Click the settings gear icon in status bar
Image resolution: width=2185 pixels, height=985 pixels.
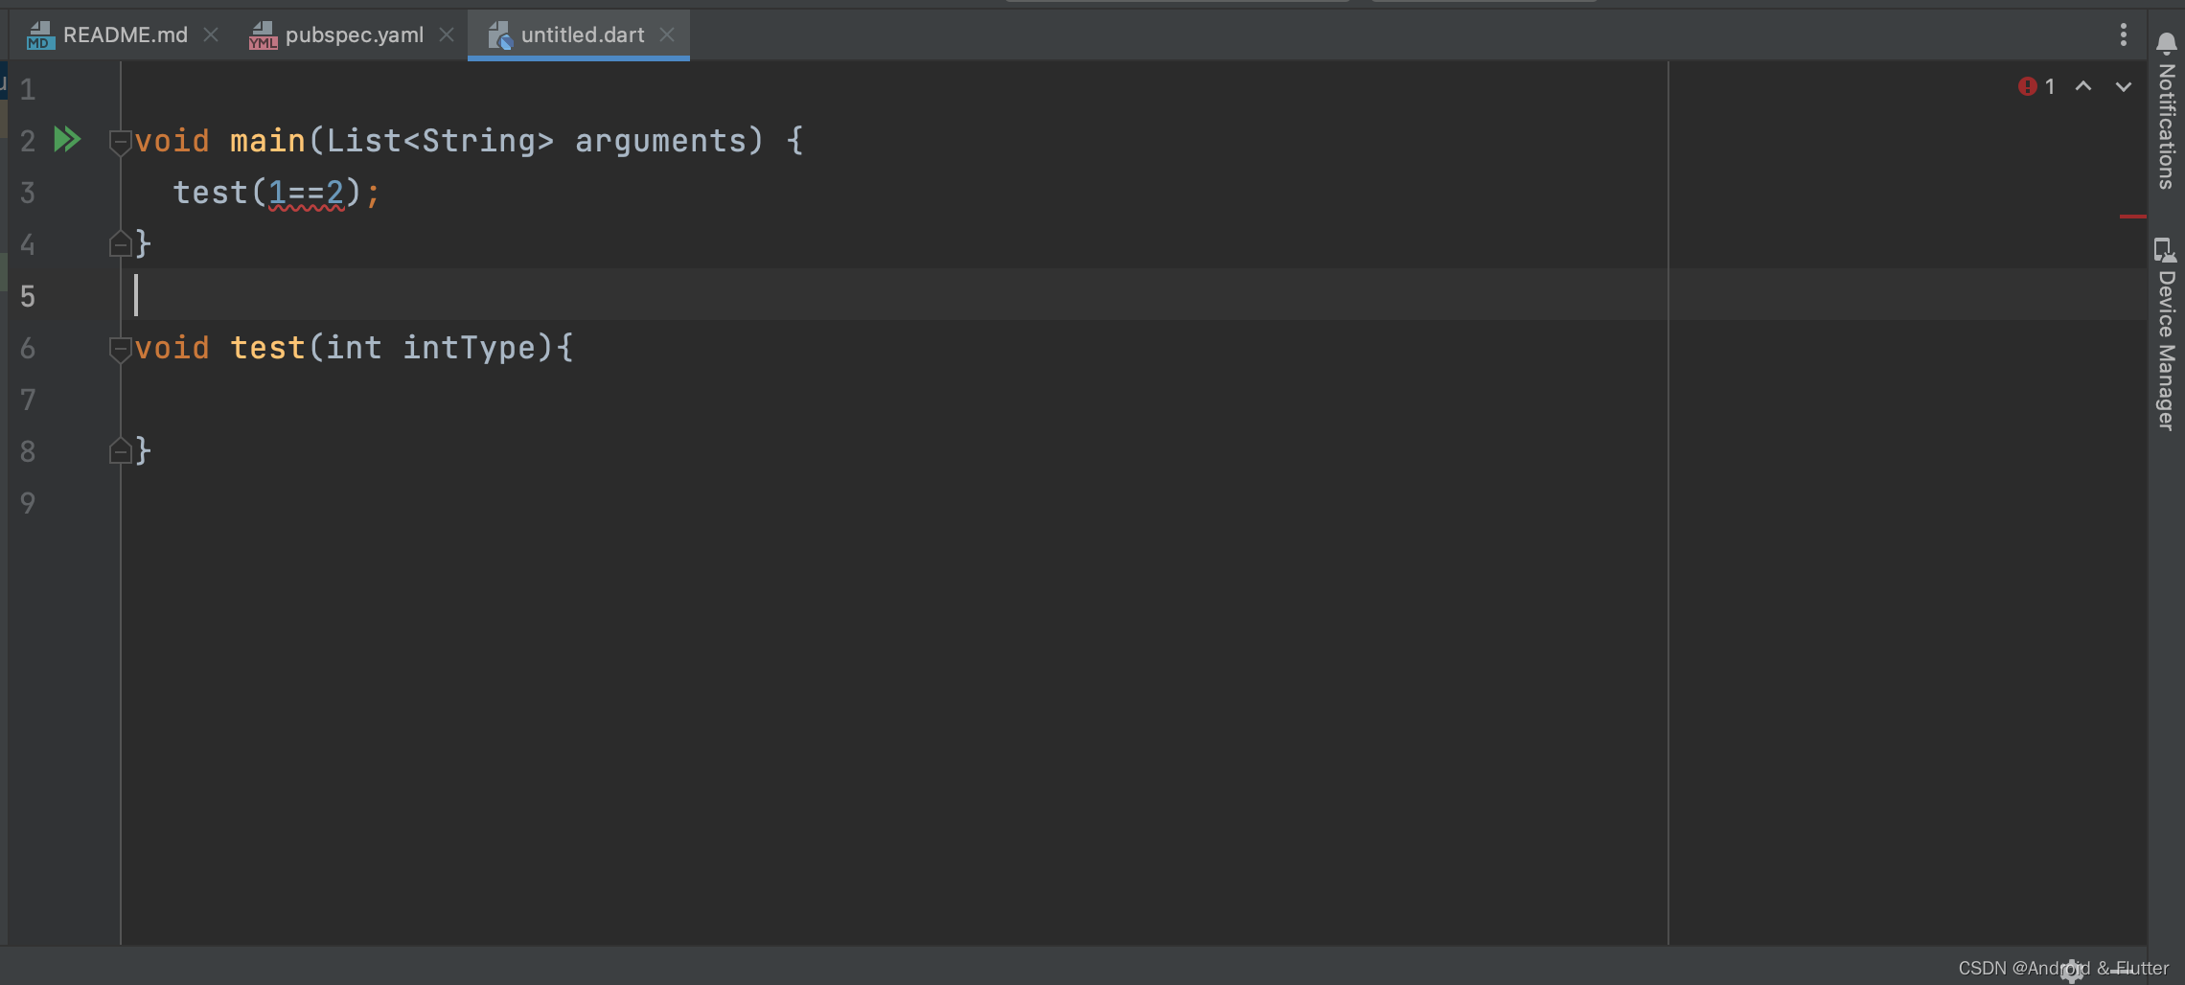(x=2073, y=970)
